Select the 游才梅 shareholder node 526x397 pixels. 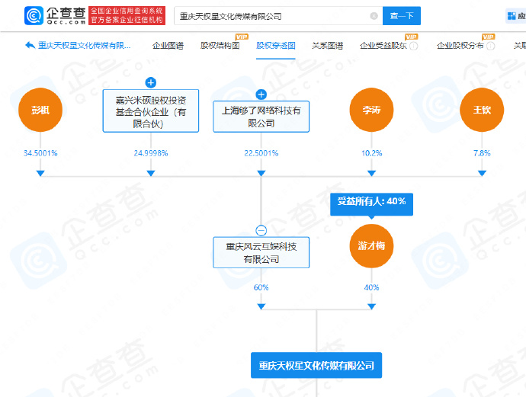pyautogui.click(x=371, y=246)
